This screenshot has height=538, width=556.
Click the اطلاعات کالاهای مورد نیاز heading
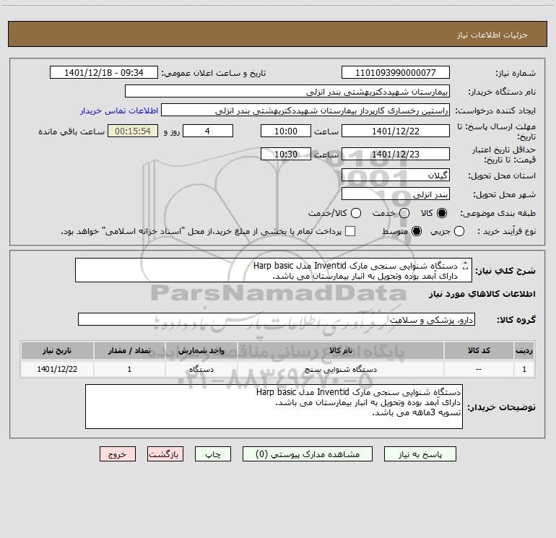pos(482,294)
